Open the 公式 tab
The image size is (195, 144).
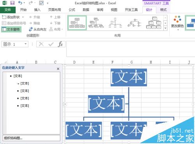click(x=72, y=10)
